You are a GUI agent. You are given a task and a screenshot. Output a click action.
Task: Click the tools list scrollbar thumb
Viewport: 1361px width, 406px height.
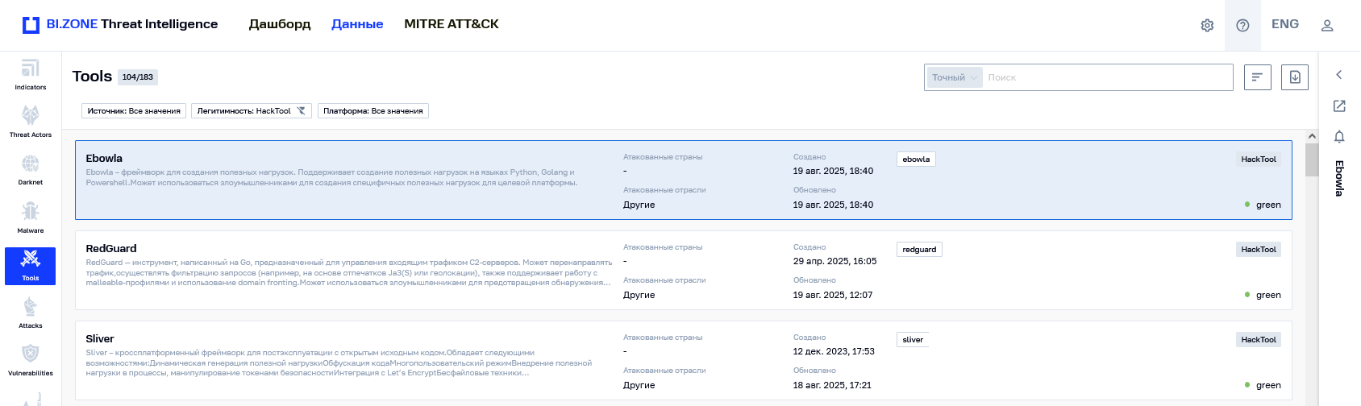[x=1312, y=160]
